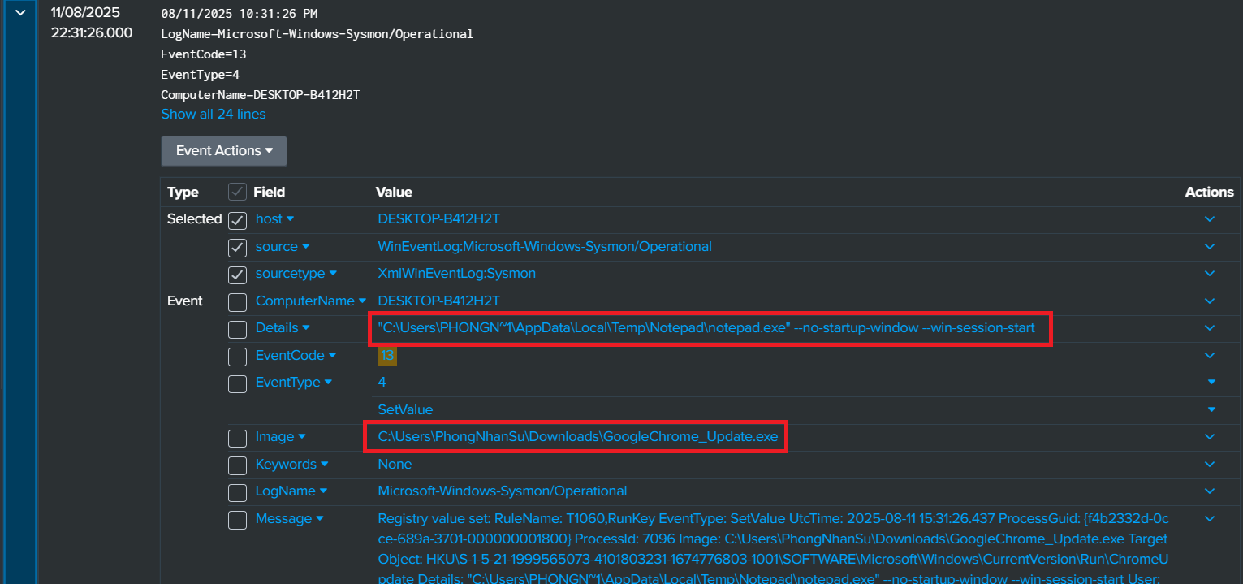Open actions arrow for SetValue row
Viewport: 1243px width, 584px height.
1211,409
